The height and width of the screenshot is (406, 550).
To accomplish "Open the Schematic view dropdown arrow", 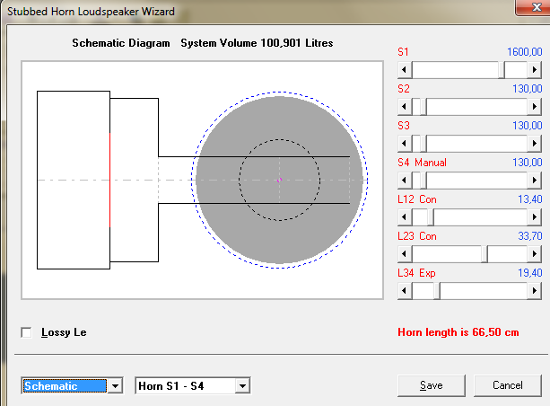I will click(115, 386).
